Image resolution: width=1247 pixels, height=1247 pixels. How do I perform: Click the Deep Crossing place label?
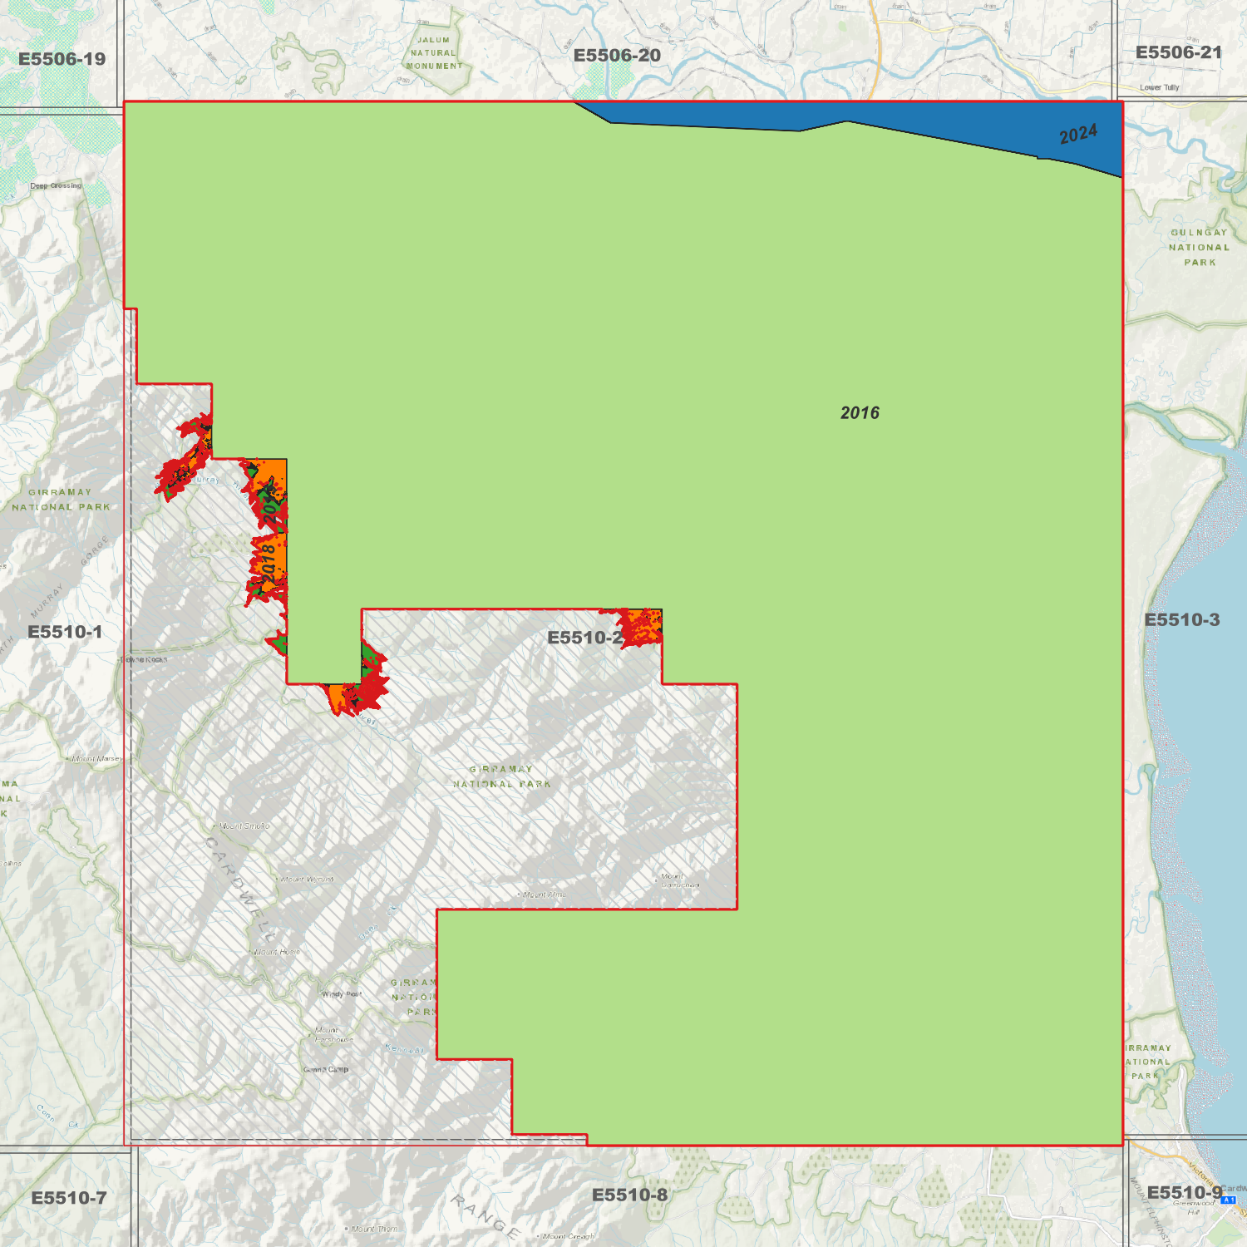point(56,185)
